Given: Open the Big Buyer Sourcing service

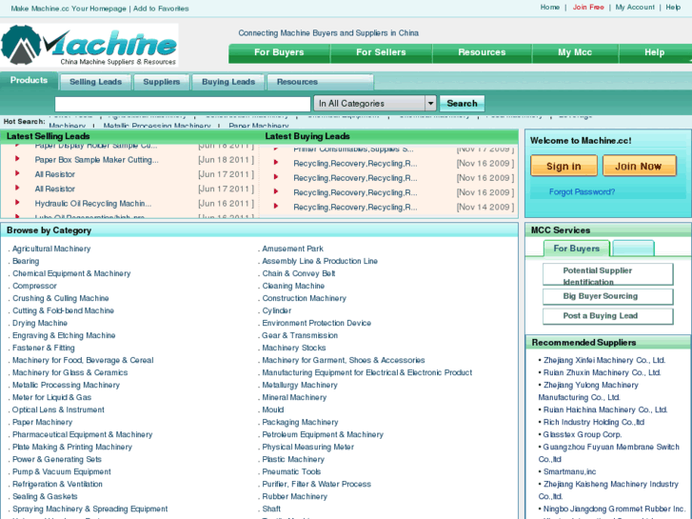Looking at the screenshot, I should coord(601,296).
